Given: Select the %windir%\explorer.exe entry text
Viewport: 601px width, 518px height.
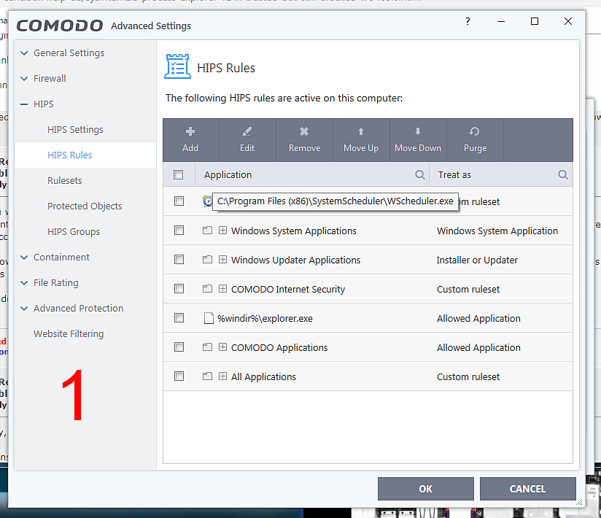Looking at the screenshot, I should tap(265, 318).
